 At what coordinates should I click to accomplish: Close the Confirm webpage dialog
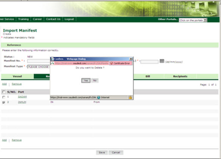131,59
